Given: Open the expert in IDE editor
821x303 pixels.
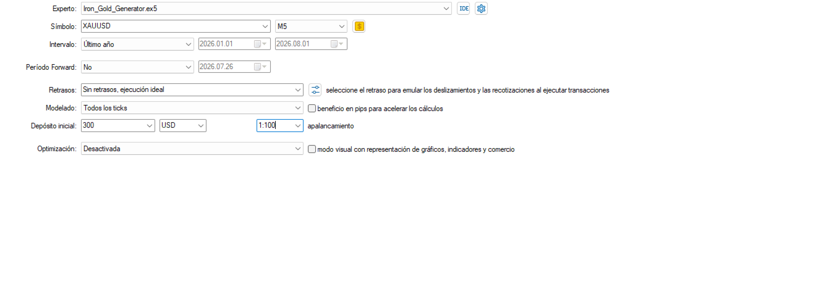Looking at the screenshot, I should (x=463, y=9).
